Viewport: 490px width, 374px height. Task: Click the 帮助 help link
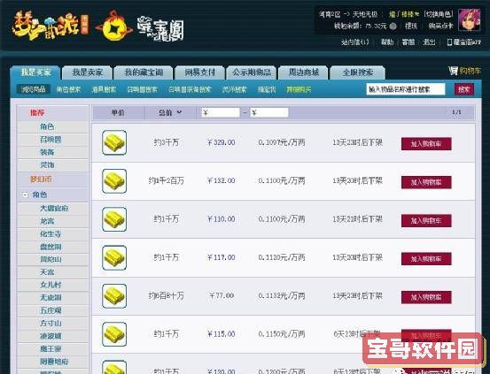click(x=387, y=42)
